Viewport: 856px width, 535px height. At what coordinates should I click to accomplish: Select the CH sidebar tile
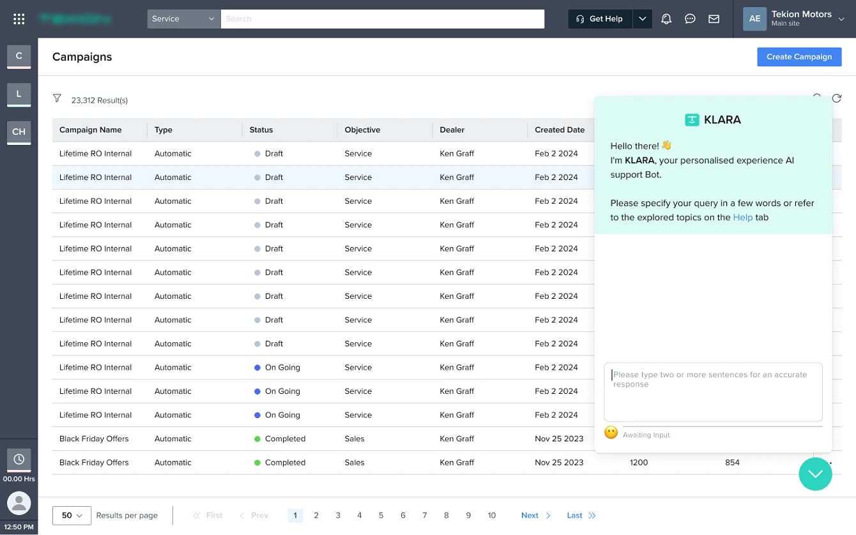coord(19,132)
